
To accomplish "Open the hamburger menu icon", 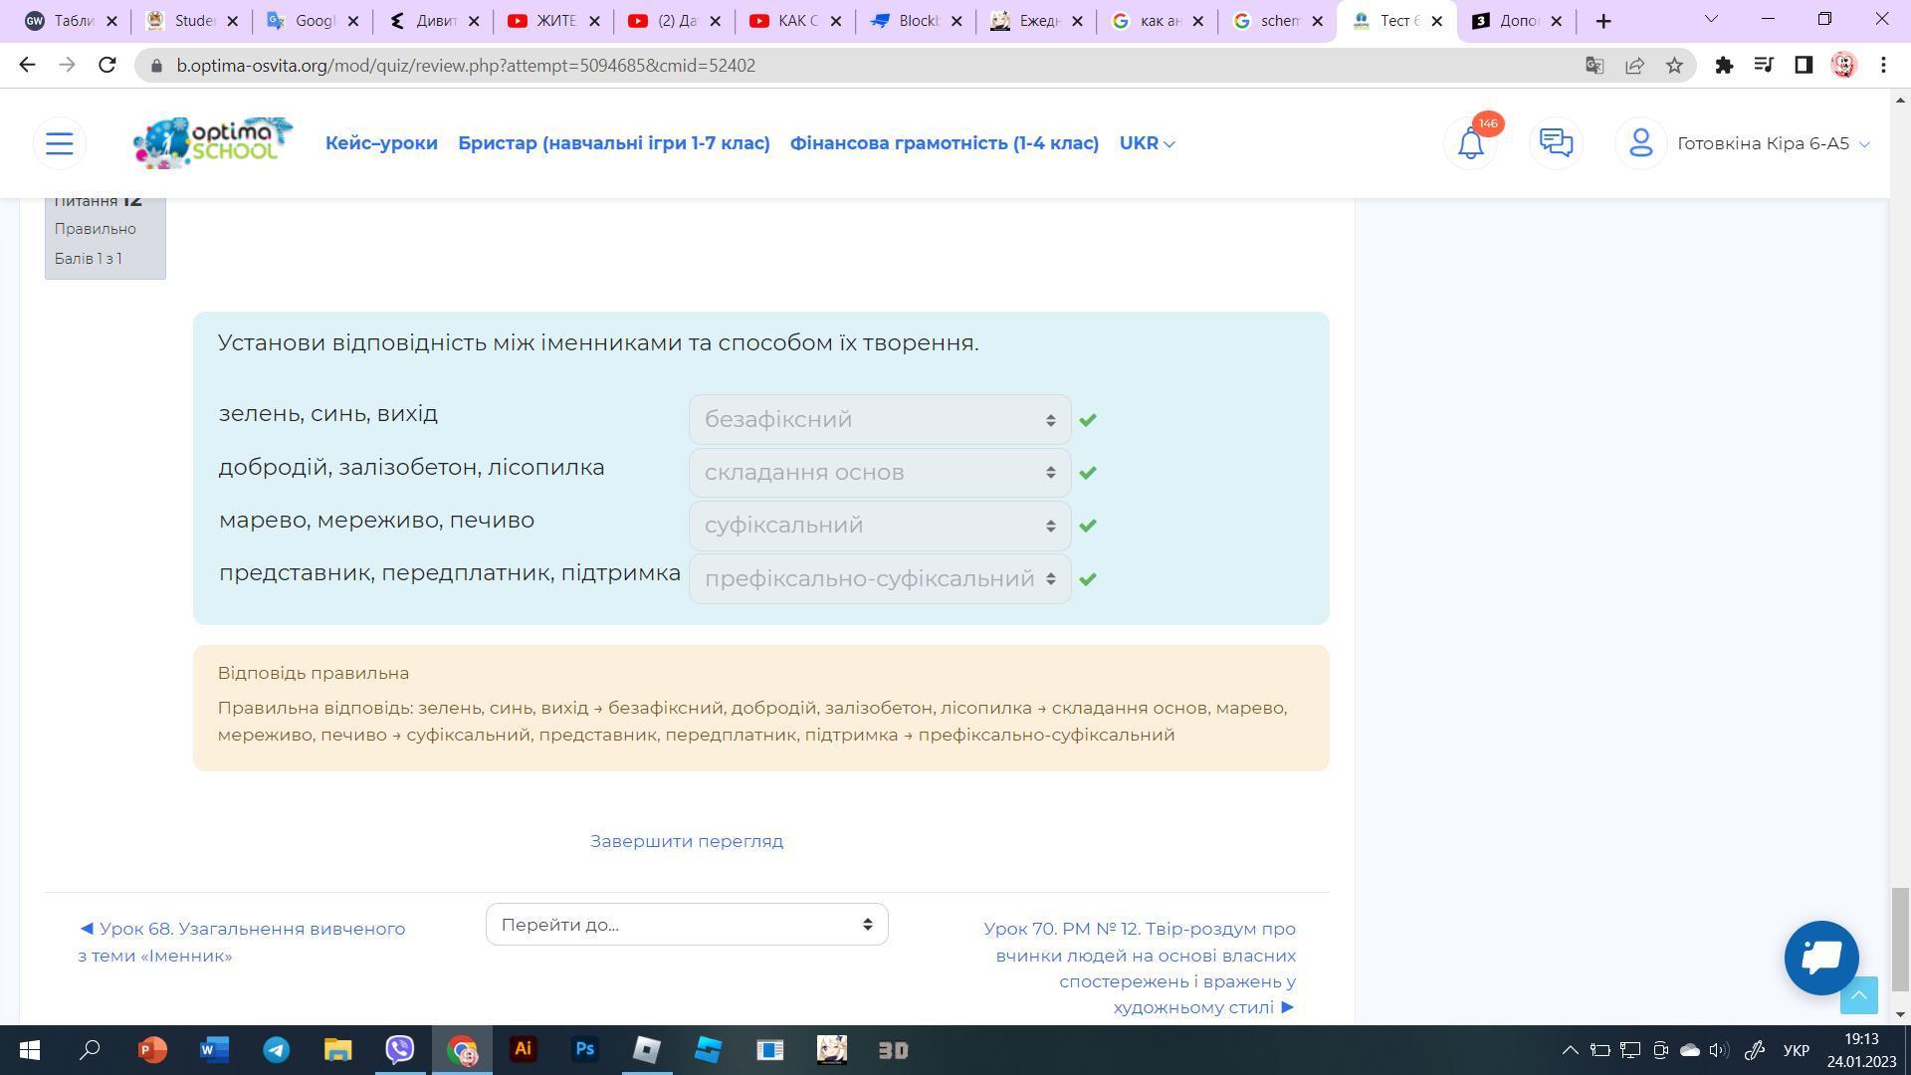I will coord(60,143).
